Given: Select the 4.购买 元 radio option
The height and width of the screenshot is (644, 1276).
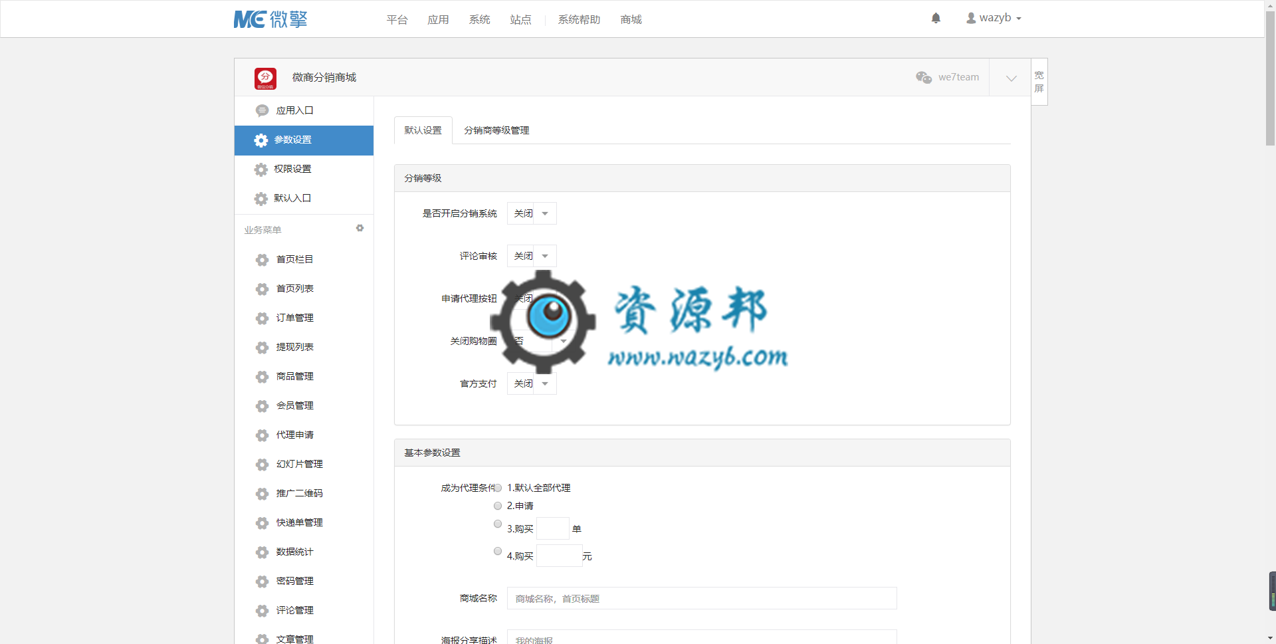Looking at the screenshot, I should point(498,551).
